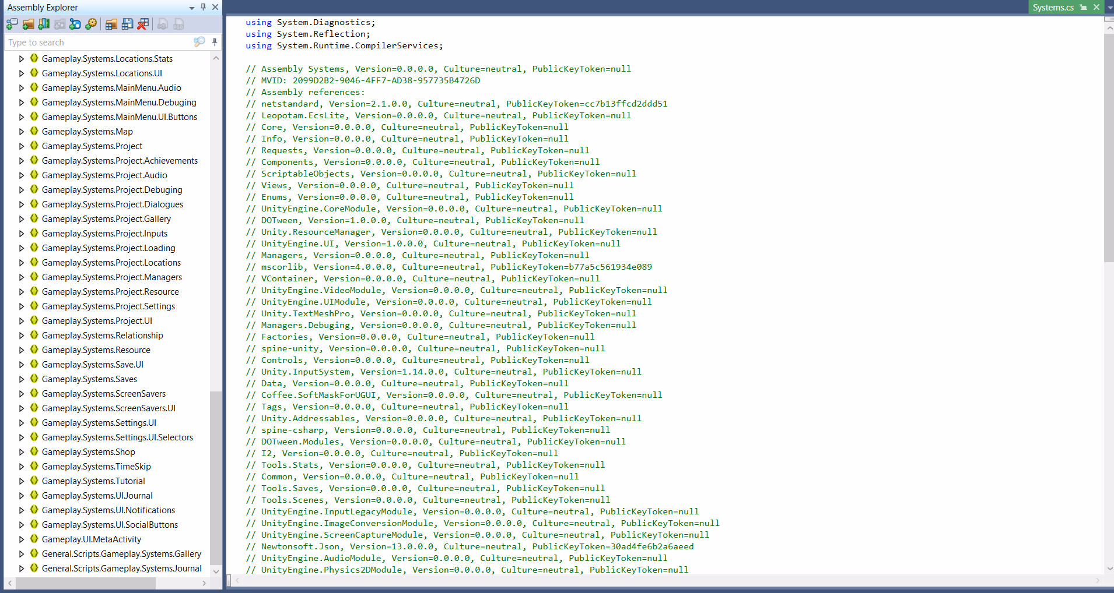The width and height of the screenshot is (1114, 593).
Task: Select Gameplay.Systems.Tutorial in the tree
Action: [93, 481]
